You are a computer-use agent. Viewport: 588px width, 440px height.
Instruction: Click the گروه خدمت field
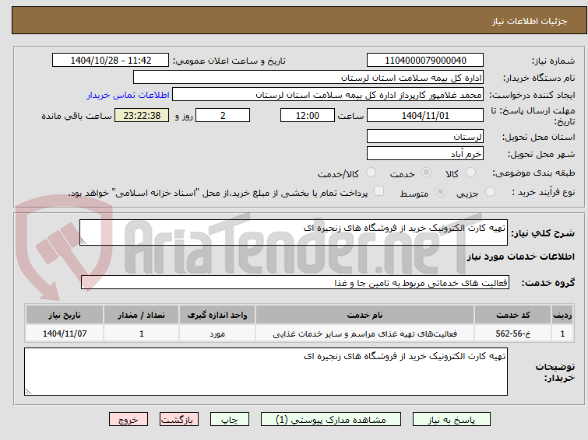pyautogui.click(x=295, y=282)
